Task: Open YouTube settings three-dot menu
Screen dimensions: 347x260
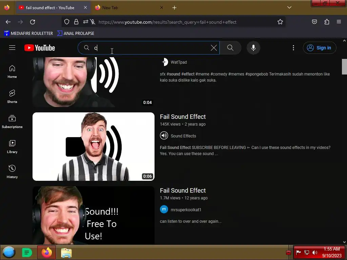Action: [x=293, y=48]
